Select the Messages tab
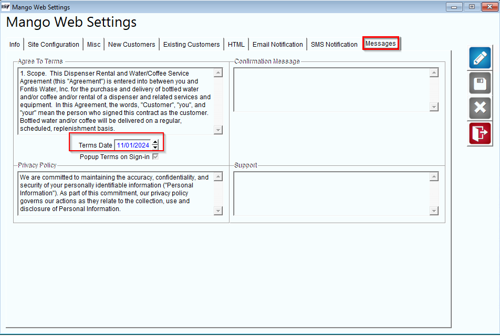 point(380,44)
